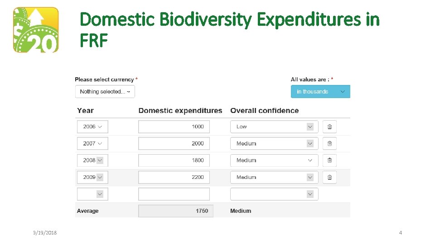This screenshot has width=435, height=244.
Task: Click trash icon for 2007 row
Action: [329, 144]
